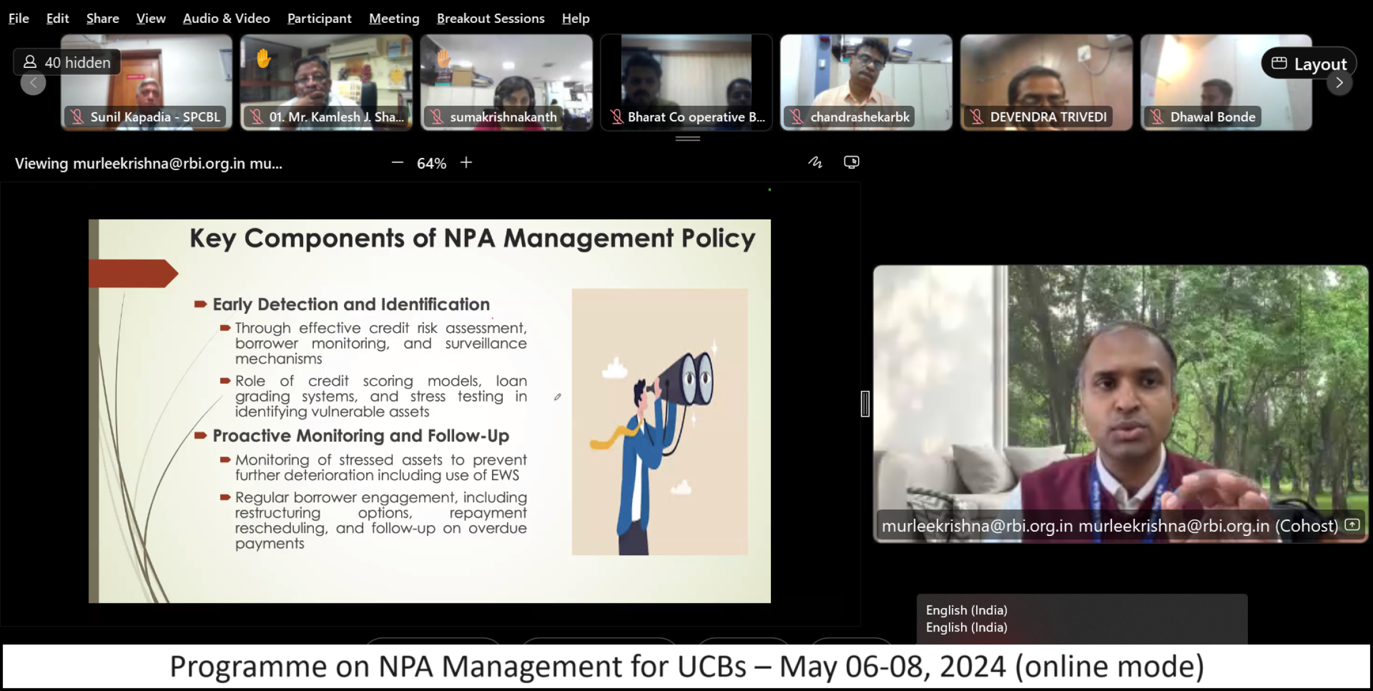1373x691 pixels.
Task: Click muted mic icon for DEVENDRA TRIVEDI
Action: [977, 117]
